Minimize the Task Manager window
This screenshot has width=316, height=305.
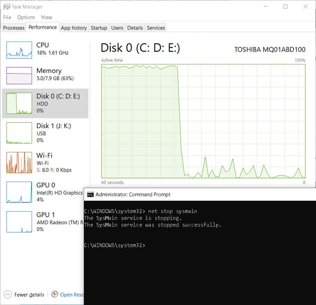266,7
